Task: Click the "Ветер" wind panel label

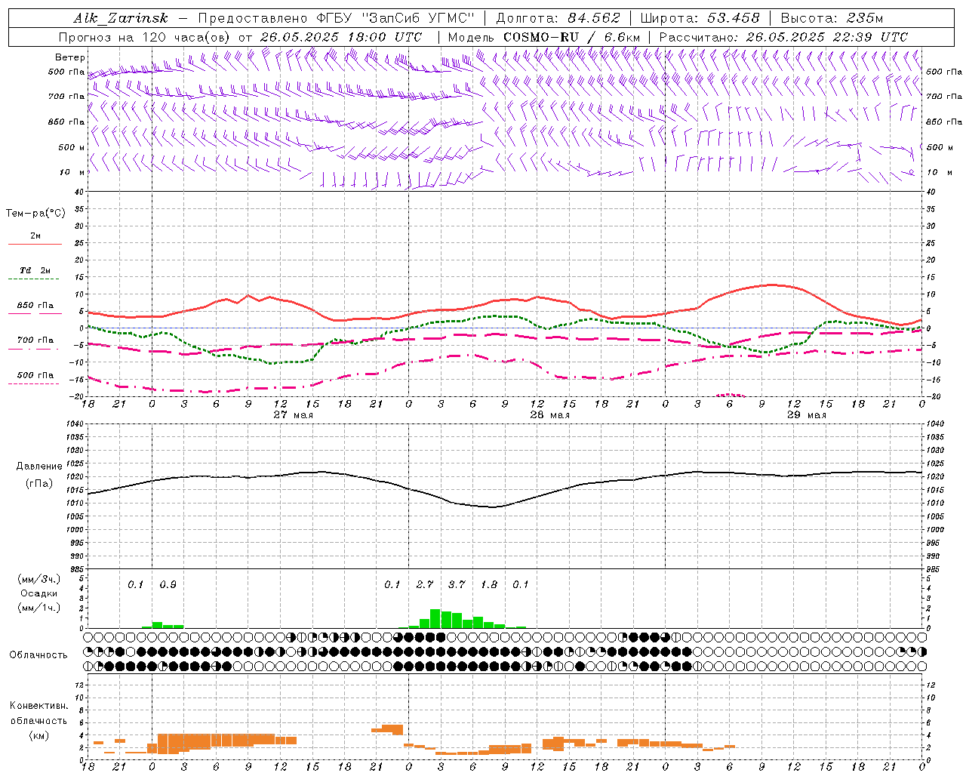Action: click(x=70, y=57)
